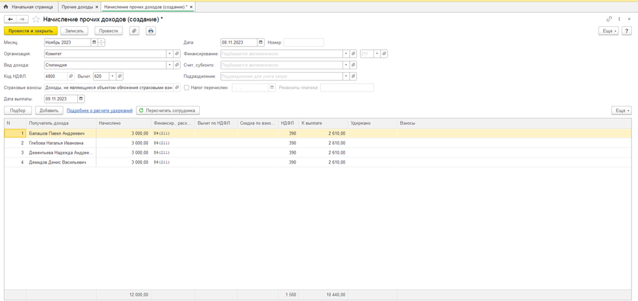Click the 12 000,00 total in Начислено footer
The width and height of the screenshot is (638, 301).
pyautogui.click(x=139, y=294)
